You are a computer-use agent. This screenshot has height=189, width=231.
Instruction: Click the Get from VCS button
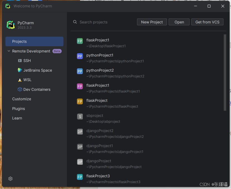point(207,22)
